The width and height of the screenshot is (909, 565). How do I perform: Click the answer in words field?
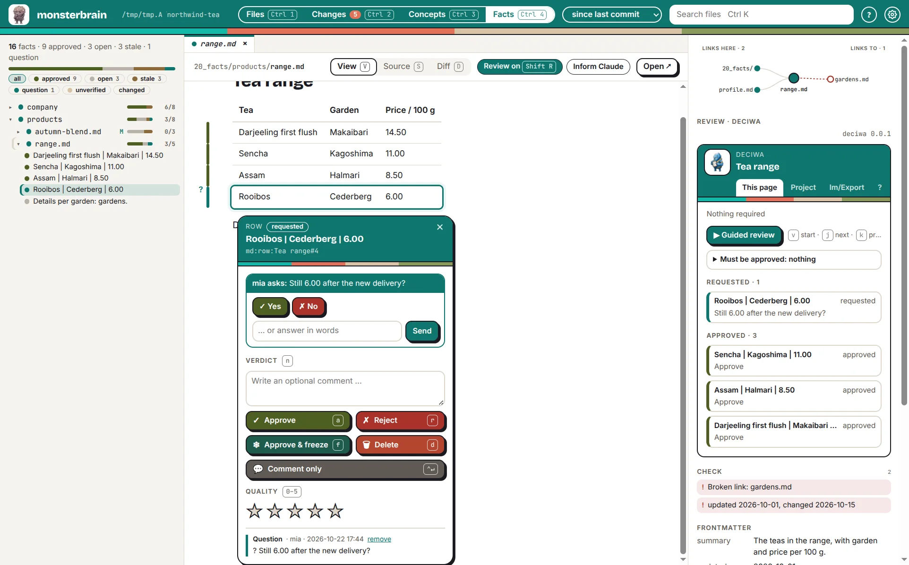click(x=327, y=331)
